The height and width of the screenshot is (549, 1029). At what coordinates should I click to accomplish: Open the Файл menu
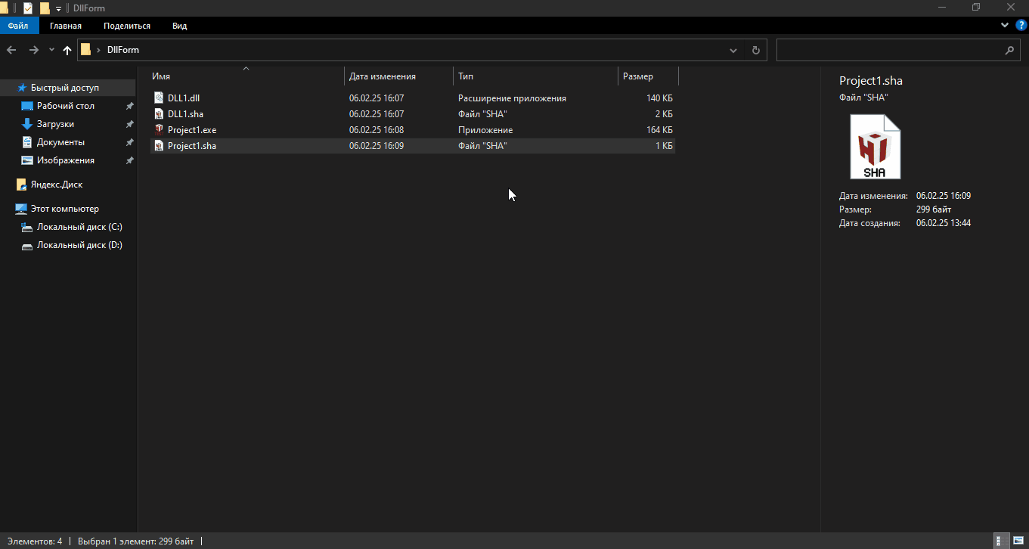(x=18, y=26)
